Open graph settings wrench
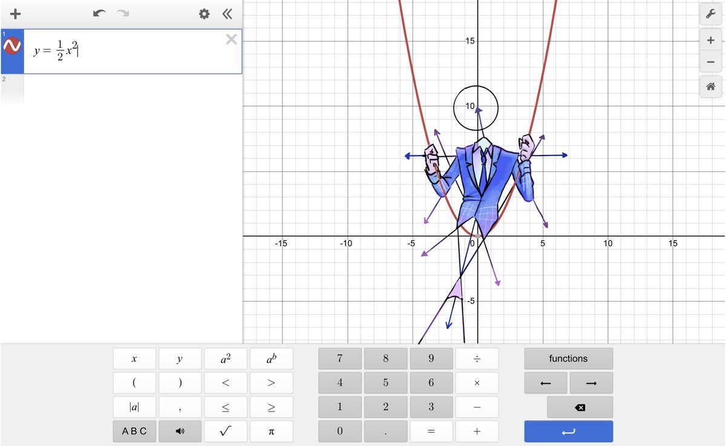 click(710, 14)
